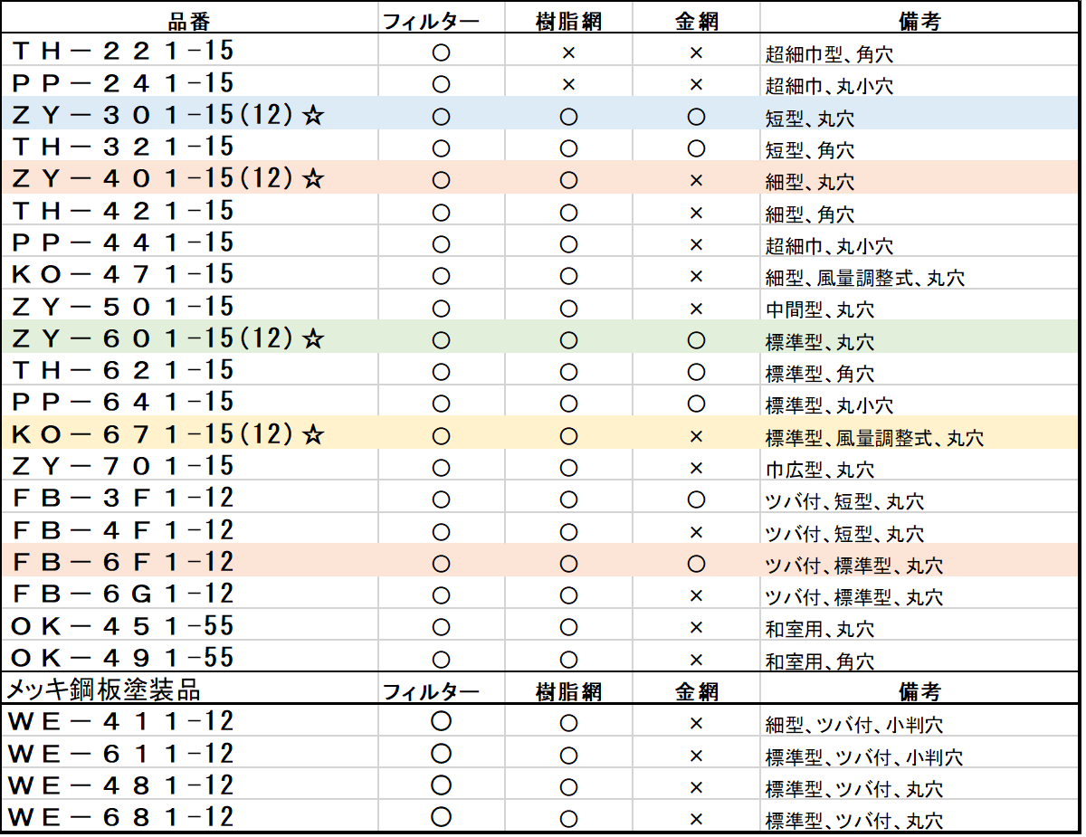Image resolution: width=1086 pixels, height=837 pixels.
Task: Select product number FB-6G1-12
Action: pyautogui.click(x=123, y=594)
